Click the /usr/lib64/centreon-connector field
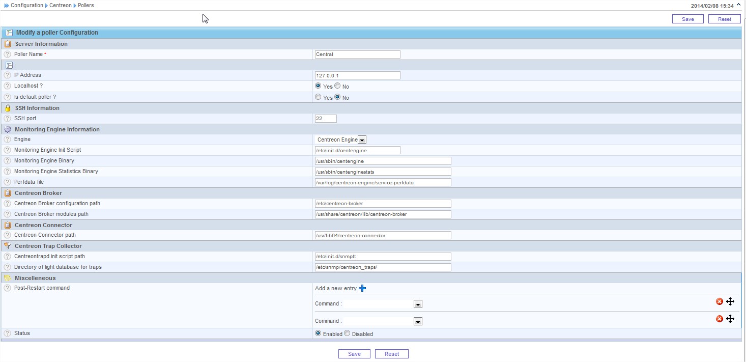The height and width of the screenshot is (362, 746). [383, 235]
